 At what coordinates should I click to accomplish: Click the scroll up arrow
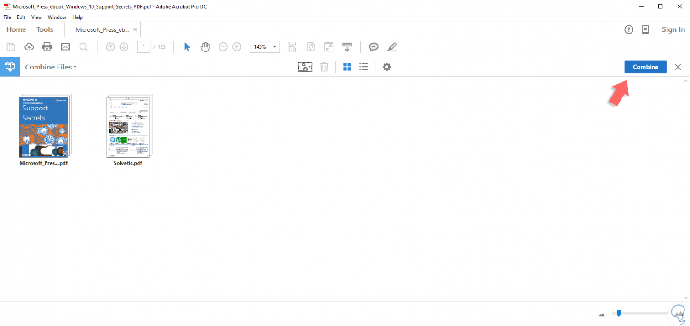[x=686, y=81]
